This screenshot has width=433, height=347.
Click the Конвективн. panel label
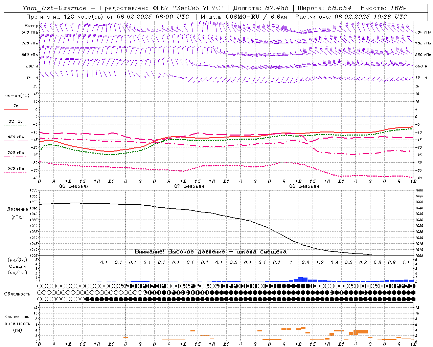coord(17,317)
